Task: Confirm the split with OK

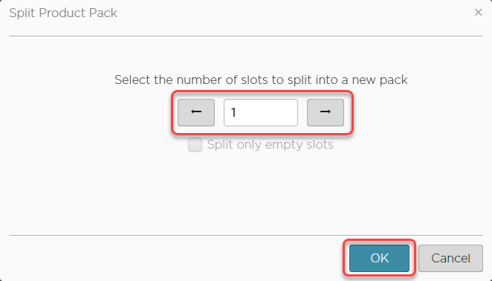Action: point(379,258)
